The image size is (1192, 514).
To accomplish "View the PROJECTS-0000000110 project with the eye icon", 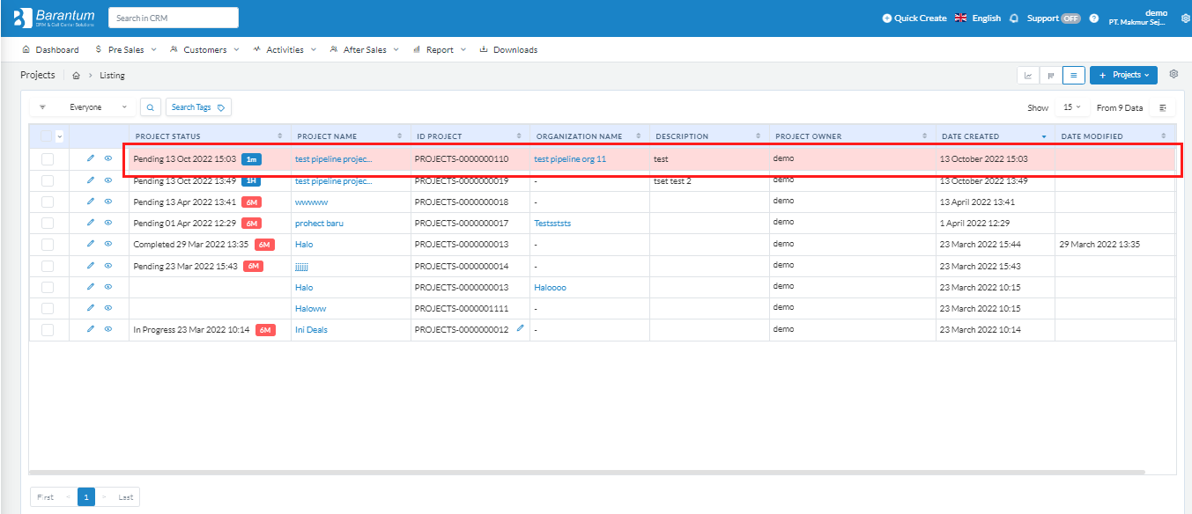I will pos(108,159).
